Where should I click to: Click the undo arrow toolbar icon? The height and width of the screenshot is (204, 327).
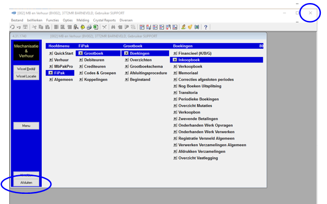click(12, 27)
